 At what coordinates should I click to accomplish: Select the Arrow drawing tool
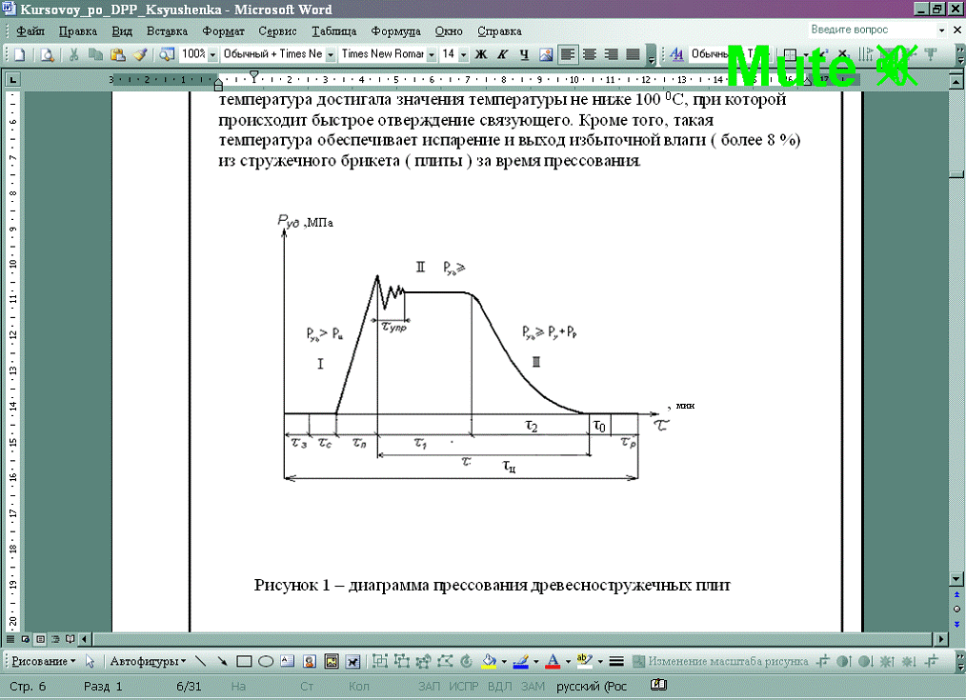(222, 661)
